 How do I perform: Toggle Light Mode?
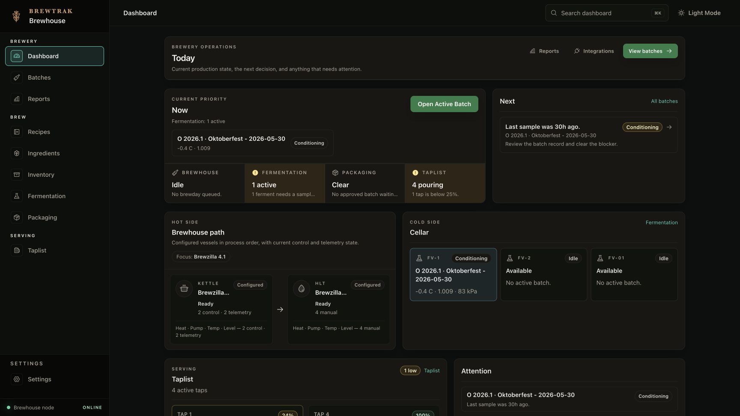(x=699, y=13)
